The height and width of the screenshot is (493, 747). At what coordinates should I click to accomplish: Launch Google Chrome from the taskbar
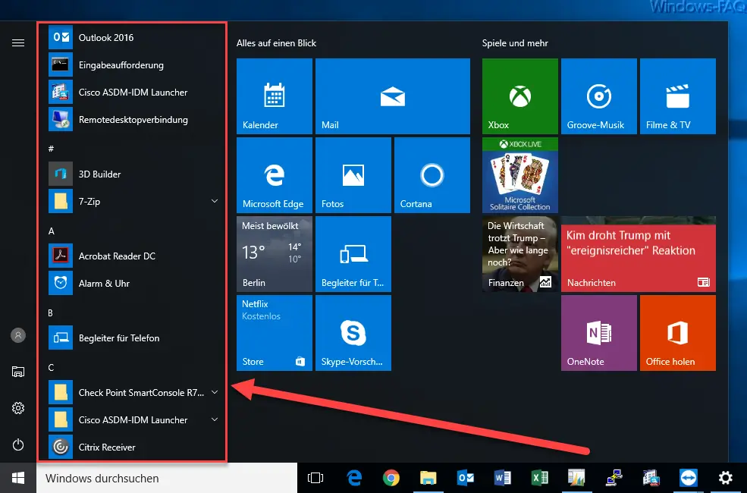391,479
